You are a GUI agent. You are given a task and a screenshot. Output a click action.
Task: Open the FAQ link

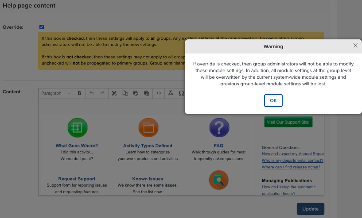pos(218,145)
